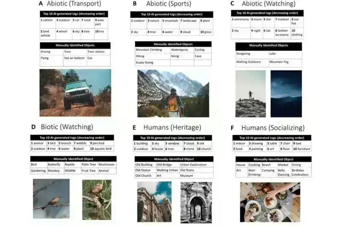Select the single bird on branch photo

pyautogui.click(x=51, y=199)
